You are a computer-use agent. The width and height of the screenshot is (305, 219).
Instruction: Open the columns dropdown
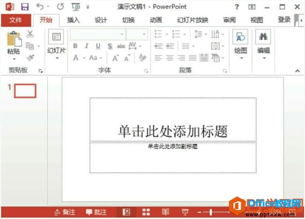tap(188, 46)
